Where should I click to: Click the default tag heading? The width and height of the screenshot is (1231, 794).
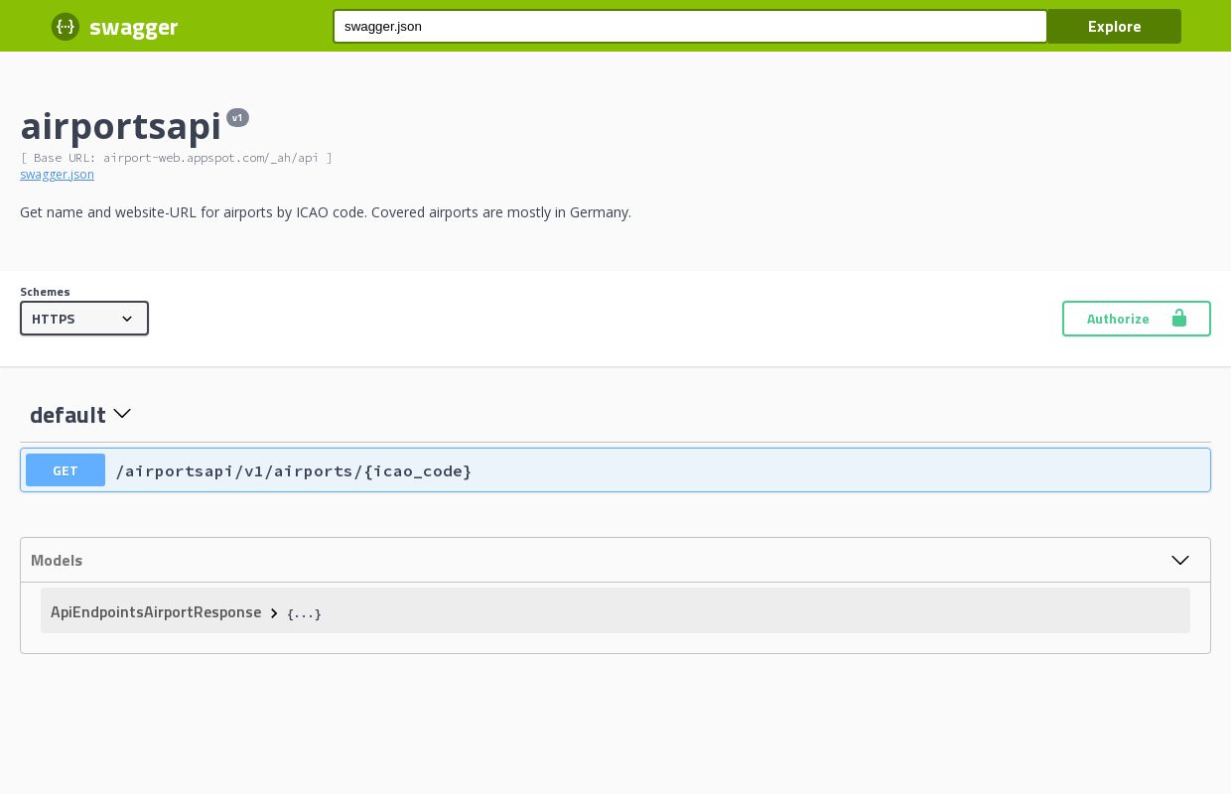(68, 415)
